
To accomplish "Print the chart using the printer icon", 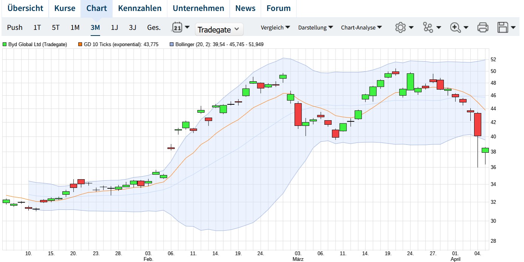I will tap(482, 27).
